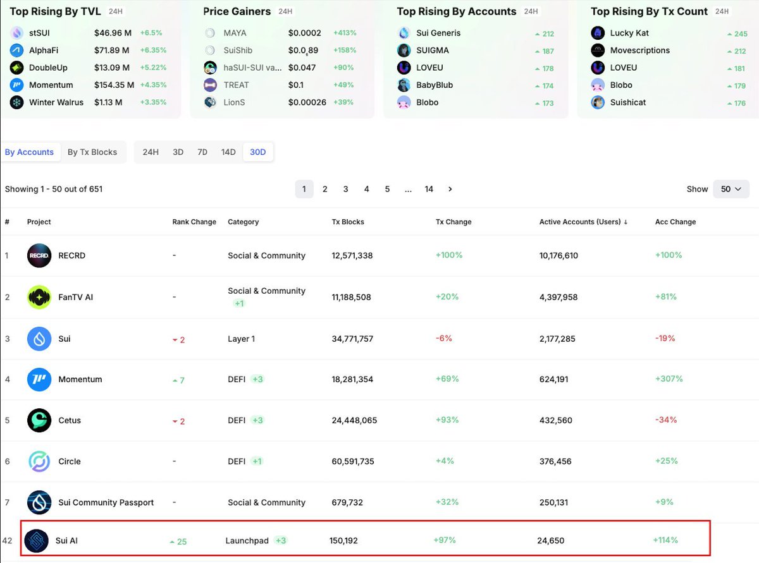Select the 7D time range
759x563 pixels.
click(x=202, y=152)
